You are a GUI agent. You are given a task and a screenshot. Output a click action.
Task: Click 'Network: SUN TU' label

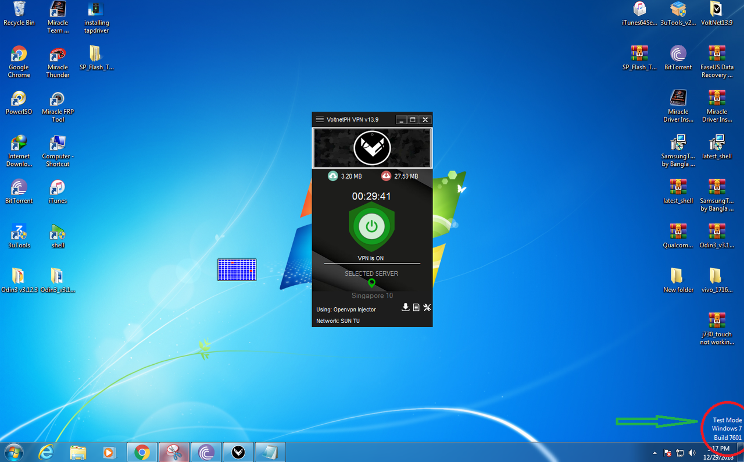[338, 321]
